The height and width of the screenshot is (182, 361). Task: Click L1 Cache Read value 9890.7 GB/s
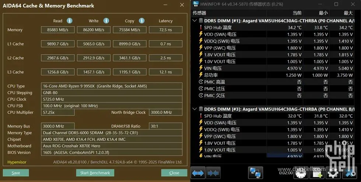(58, 44)
